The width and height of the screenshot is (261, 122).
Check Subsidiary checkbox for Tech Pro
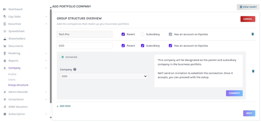[142, 34]
